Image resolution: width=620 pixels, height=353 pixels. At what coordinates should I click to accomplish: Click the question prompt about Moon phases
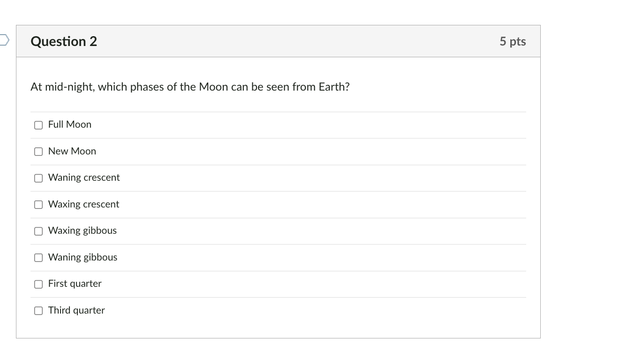tap(190, 86)
